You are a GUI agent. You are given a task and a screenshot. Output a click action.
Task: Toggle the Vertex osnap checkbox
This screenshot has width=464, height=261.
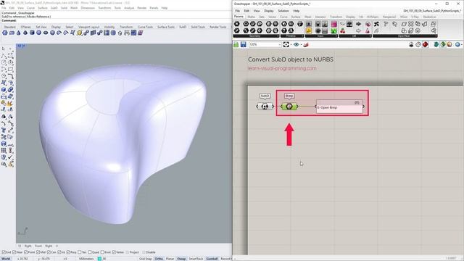(x=115, y=252)
